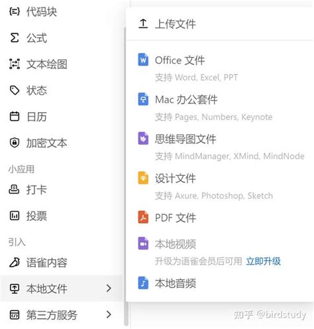Viewport: 314px width, 329px height.
Task: Click the check-in stamp icon
Action: click(x=14, y=190)
